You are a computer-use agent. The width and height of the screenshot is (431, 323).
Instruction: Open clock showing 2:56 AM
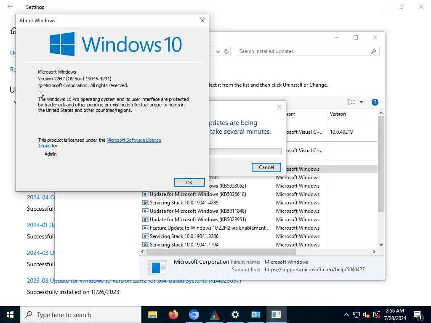(395, 315)
